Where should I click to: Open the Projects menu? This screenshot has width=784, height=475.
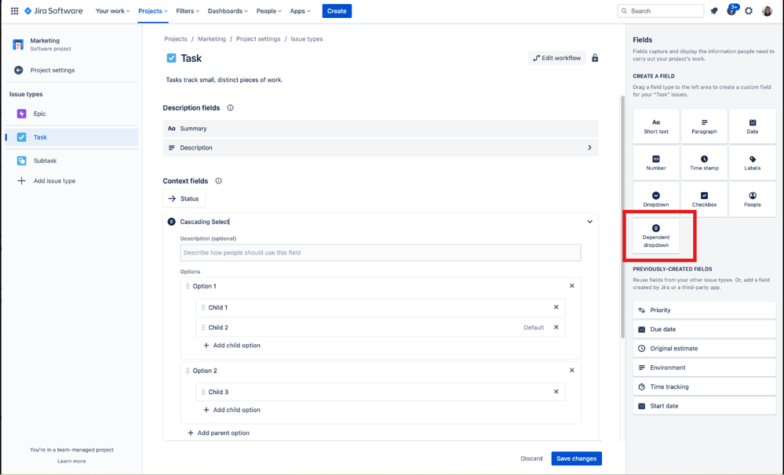[x=153, y=11]
